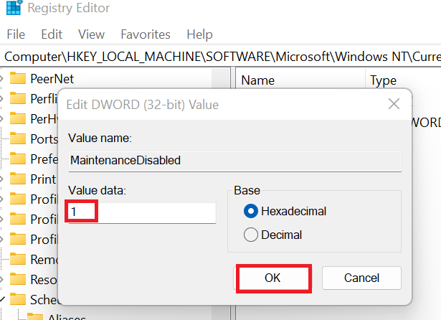Select the Remo folder icon
The width and height of the screenshot is (441, 320).
coord(18,259)
